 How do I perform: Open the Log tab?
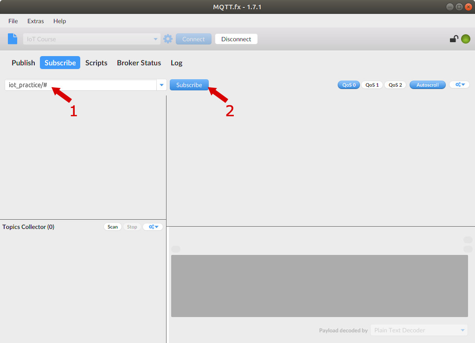tap(177, 63)
